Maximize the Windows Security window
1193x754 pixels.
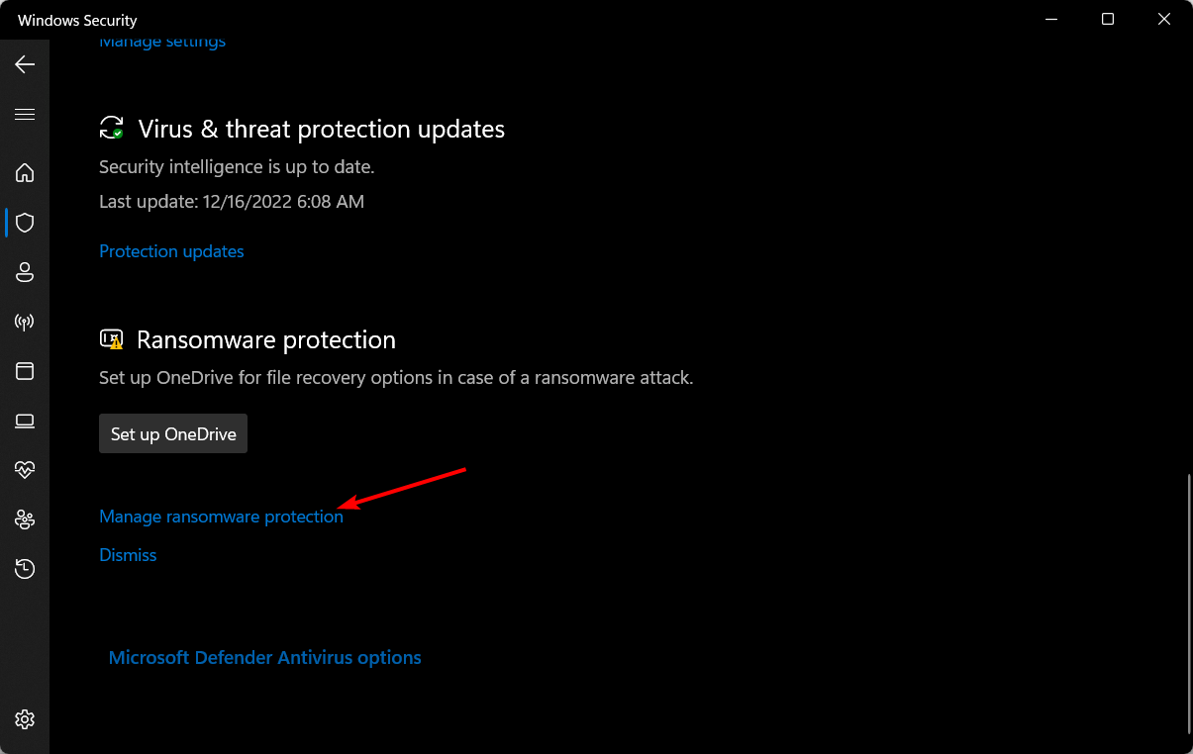[1108, 20]
